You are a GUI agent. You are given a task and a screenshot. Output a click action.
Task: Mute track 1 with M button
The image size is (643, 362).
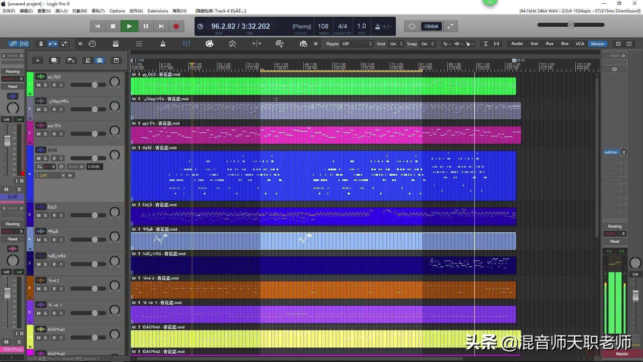39,85
